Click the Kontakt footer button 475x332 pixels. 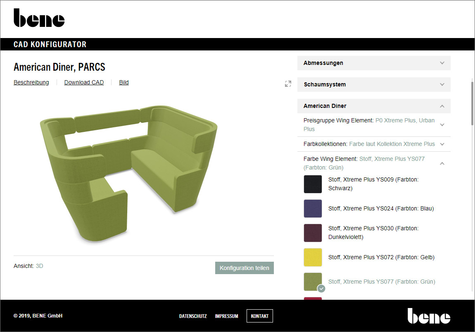[x=260, y=316]
